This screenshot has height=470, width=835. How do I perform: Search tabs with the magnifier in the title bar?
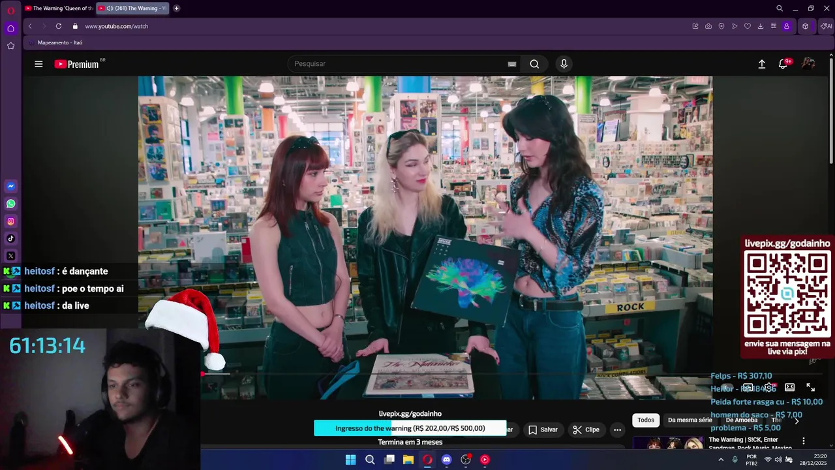tap(780, 8)
